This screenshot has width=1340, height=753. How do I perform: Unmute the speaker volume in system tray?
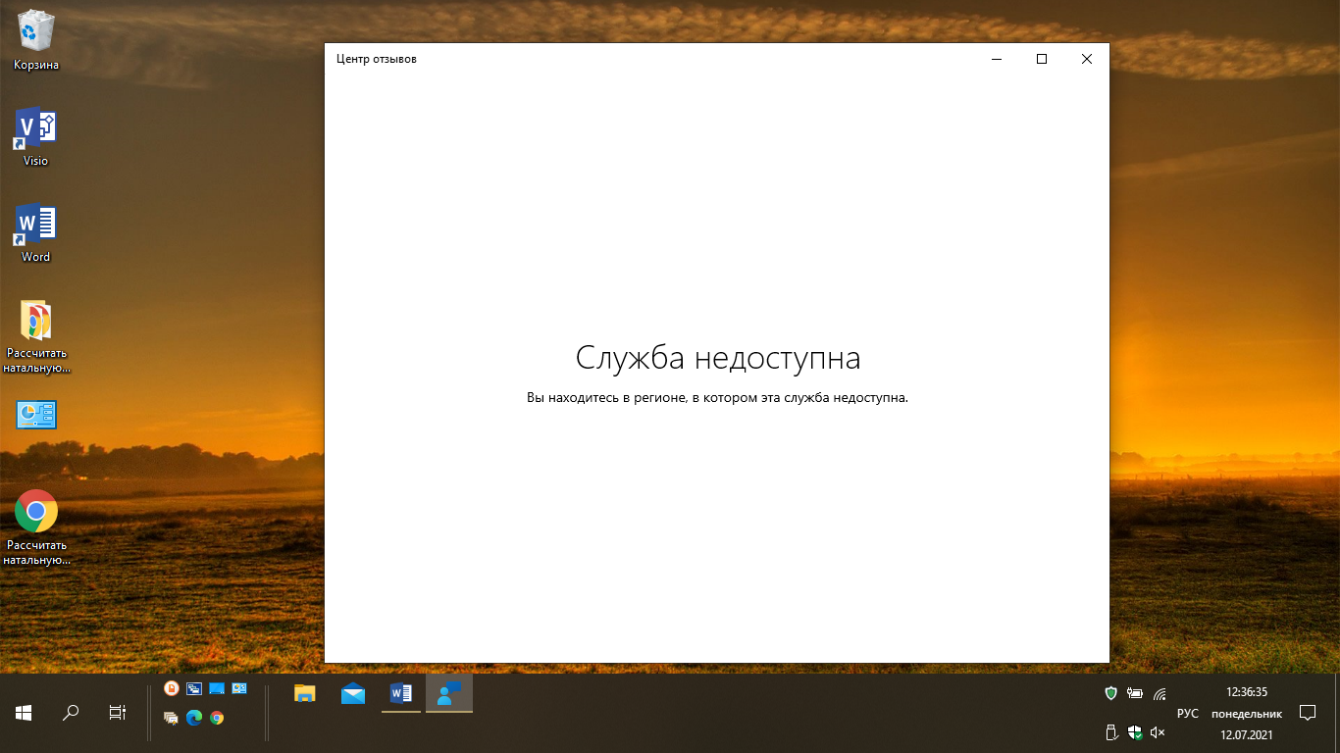coord(1158,732)
